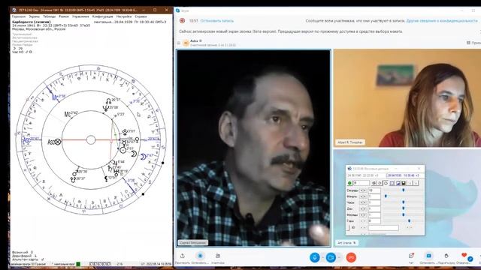The height and width of the screenshot is (270, 481).
Task: Click the 'Альмутен карты' line at bottom
Action: click(x=28, y=259)
